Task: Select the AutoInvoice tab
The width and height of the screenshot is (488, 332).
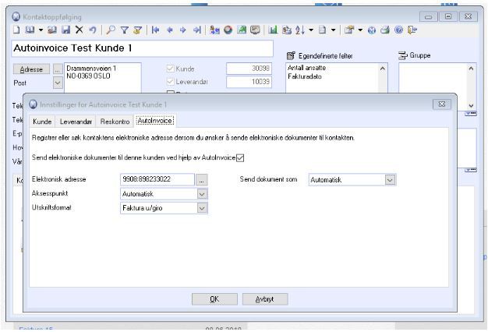Action: [155, 121]
